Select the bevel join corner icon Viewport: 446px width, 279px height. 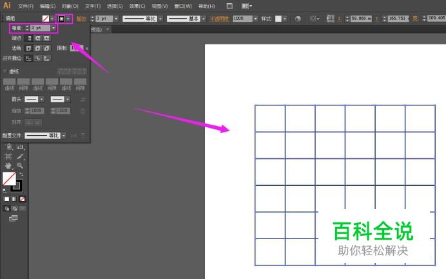tap(46, 48)
